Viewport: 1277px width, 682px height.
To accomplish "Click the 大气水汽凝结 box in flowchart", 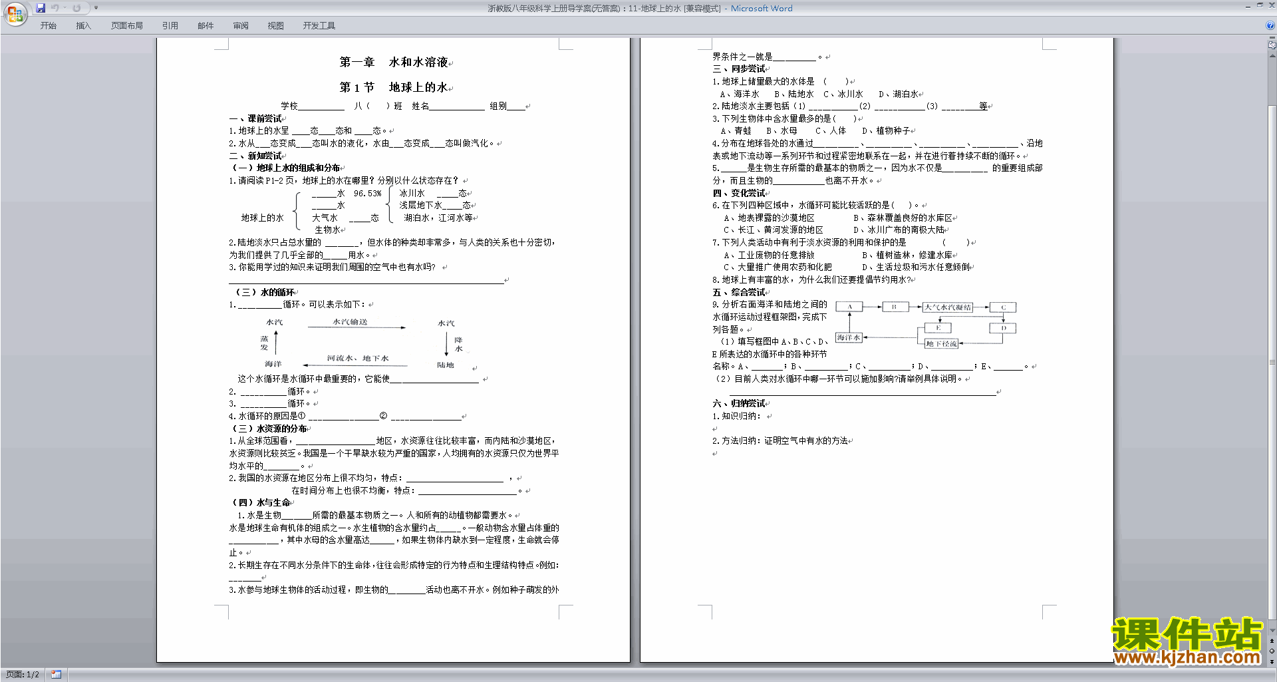I will (948, 307).
